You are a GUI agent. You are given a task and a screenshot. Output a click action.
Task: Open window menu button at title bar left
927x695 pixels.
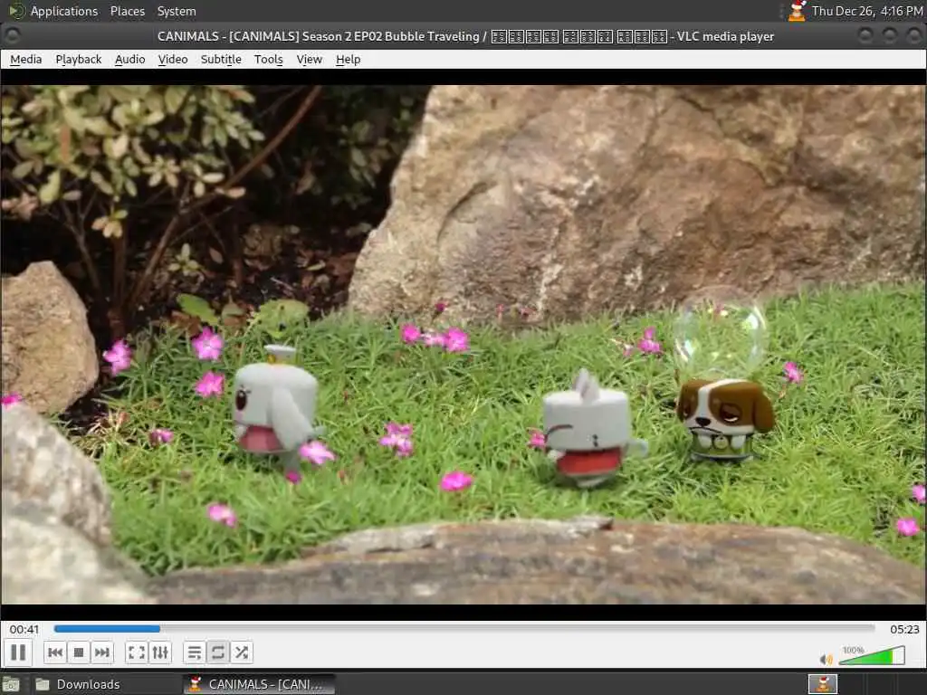(x=13, y=36)
